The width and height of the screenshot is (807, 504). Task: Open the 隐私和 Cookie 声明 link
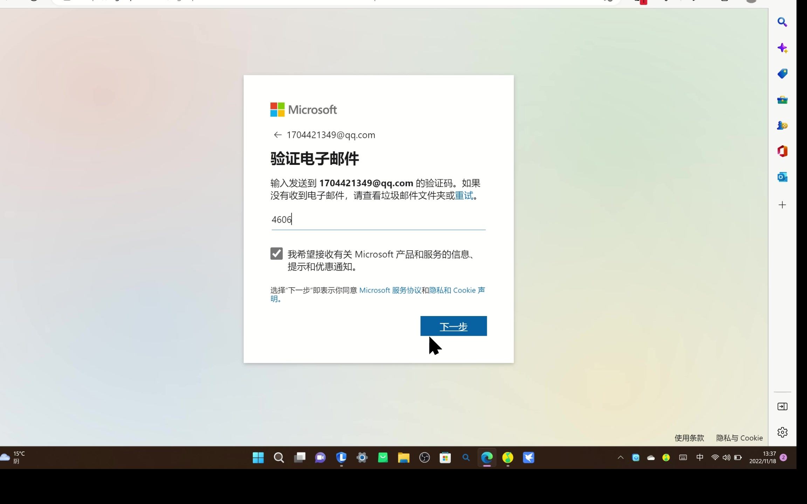pyautogui.click(x=457, y=290)
